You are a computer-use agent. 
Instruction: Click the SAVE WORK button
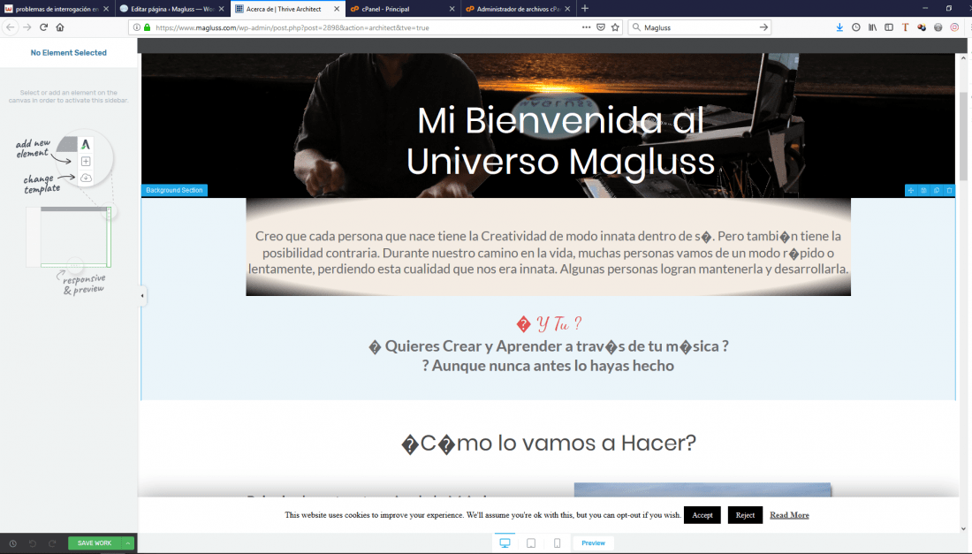click(95, 543)
